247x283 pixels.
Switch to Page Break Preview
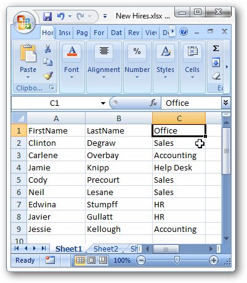tap(103, 260)
